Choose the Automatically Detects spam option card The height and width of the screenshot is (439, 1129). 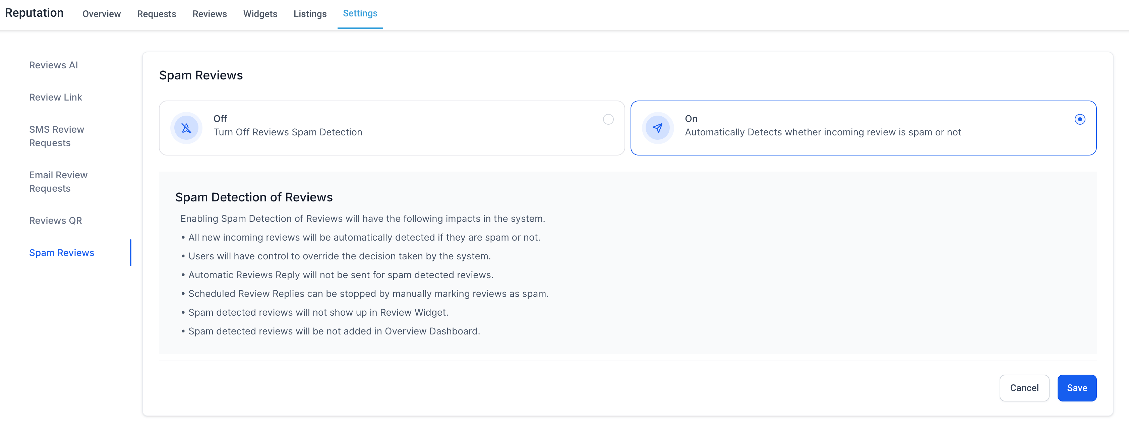[x=863, y=128]
